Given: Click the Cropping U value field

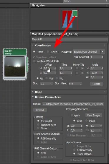Looking at the screenshot, I should (x=75, y=126).
